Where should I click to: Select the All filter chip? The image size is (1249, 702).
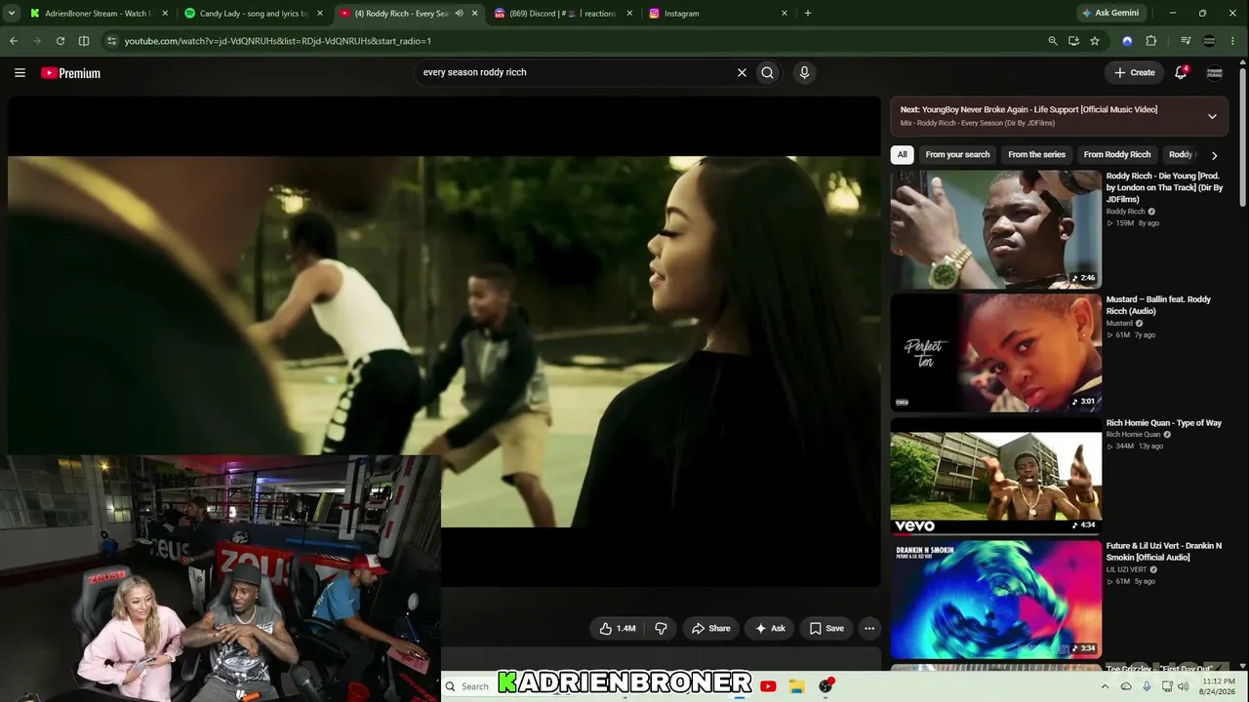point(903,154)
